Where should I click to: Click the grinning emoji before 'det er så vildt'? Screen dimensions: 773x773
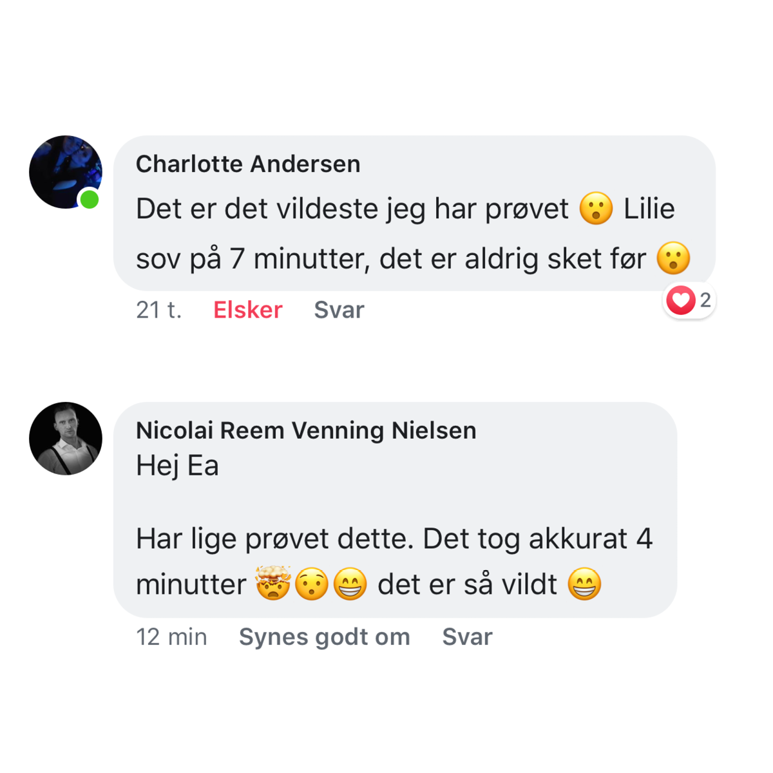click(x=350, y=585)
